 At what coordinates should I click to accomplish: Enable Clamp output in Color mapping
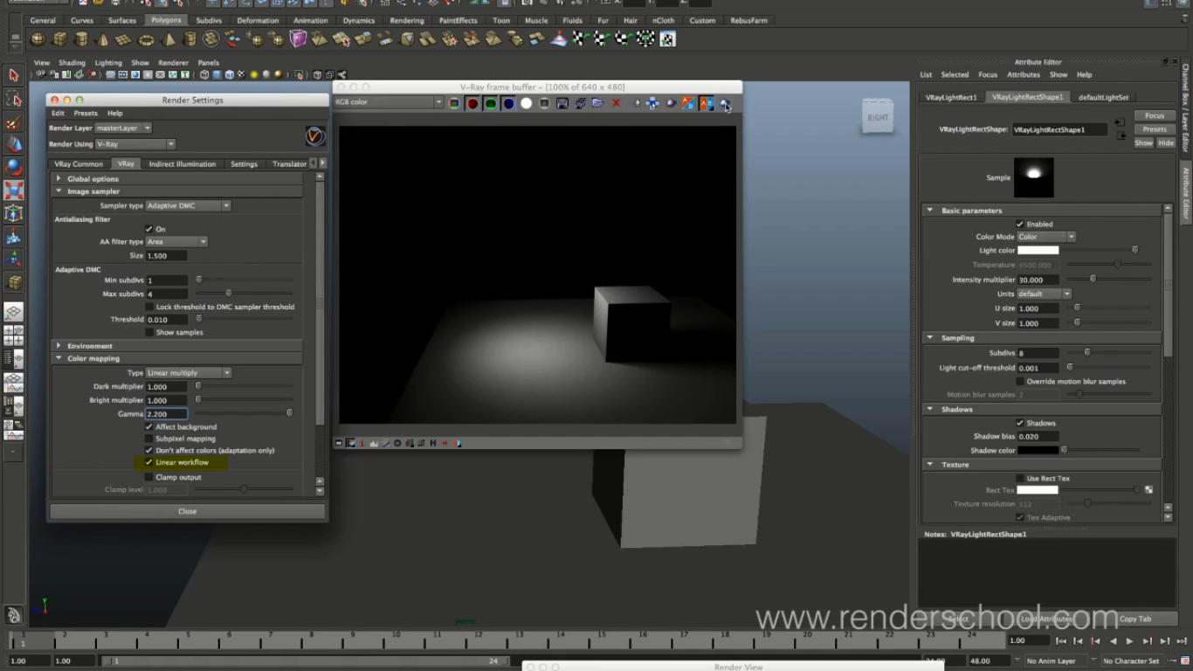coord(149,477)
